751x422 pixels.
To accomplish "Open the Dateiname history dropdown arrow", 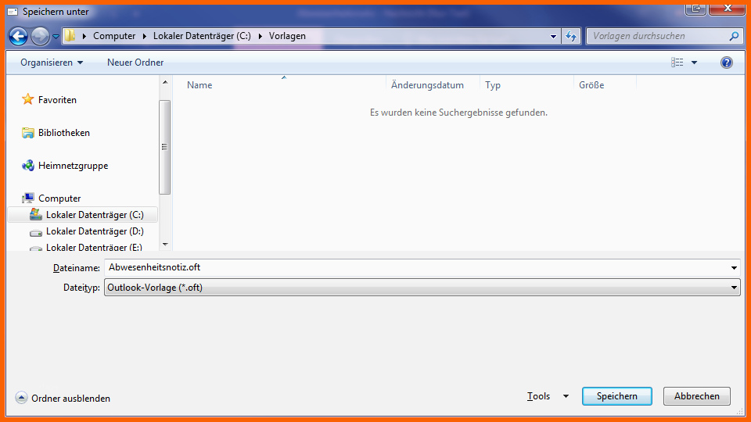I will pos(734,268).
